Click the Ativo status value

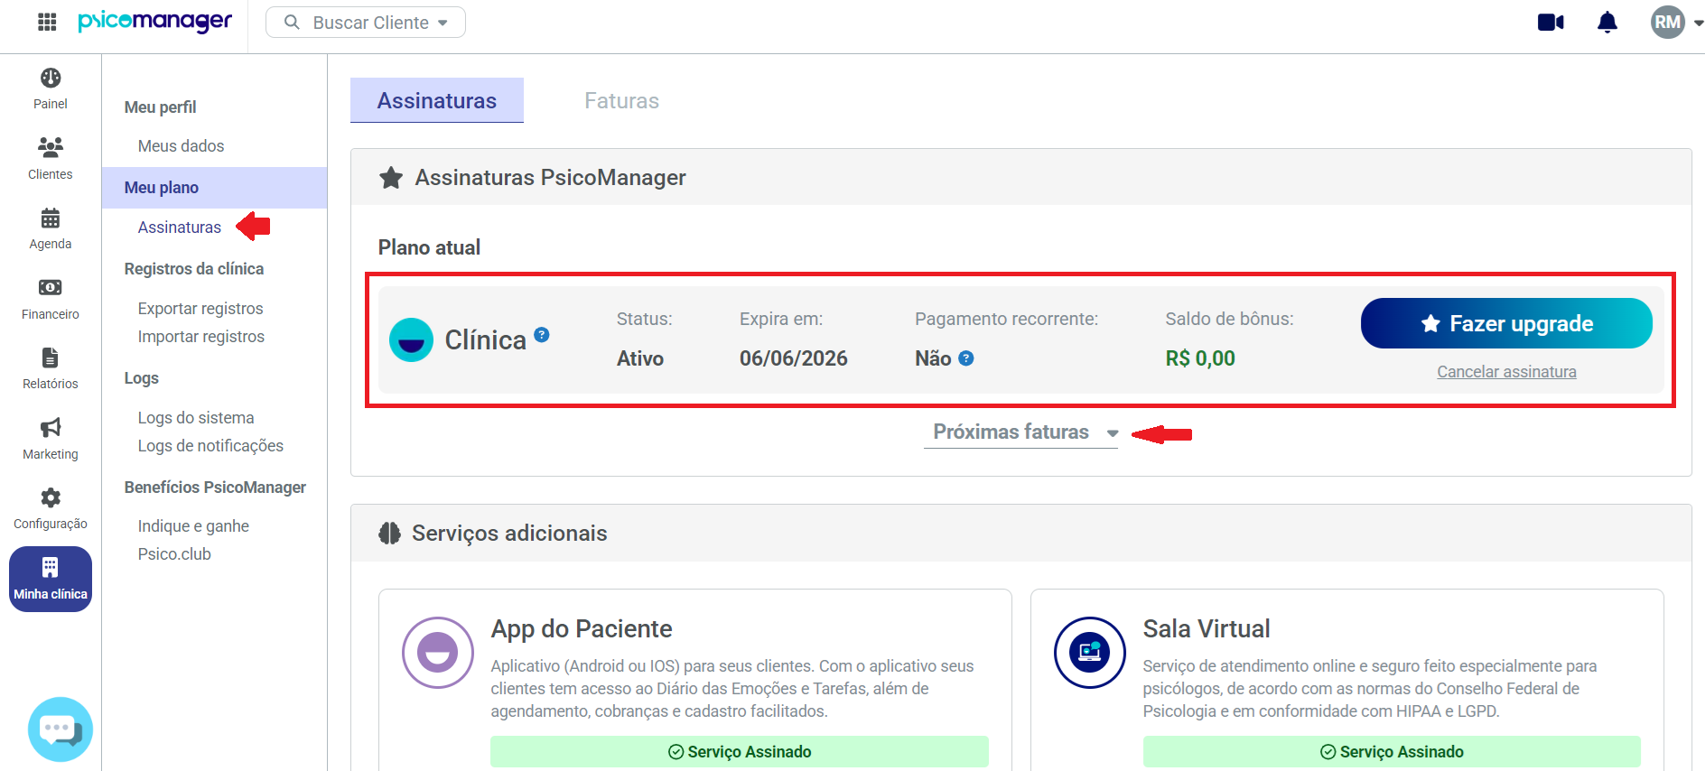[x=640, y=358]
